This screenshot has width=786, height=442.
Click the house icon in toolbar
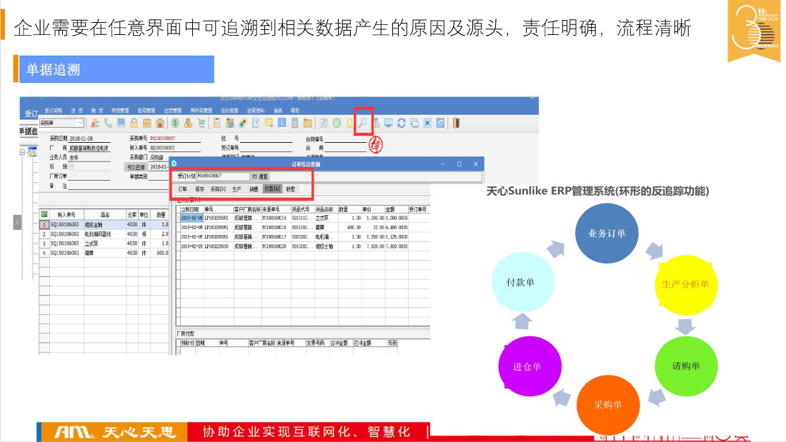160,123
